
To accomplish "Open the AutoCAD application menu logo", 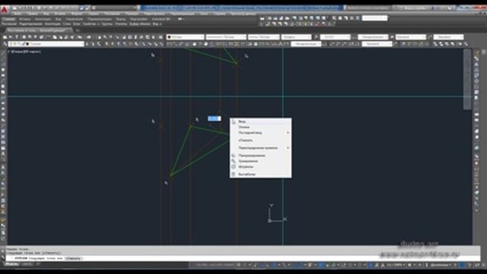I will [x=4, y=10].
